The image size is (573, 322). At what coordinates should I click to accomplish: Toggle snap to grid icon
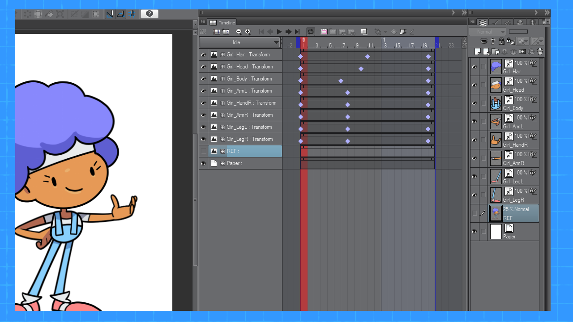click(x=132, y=14)
